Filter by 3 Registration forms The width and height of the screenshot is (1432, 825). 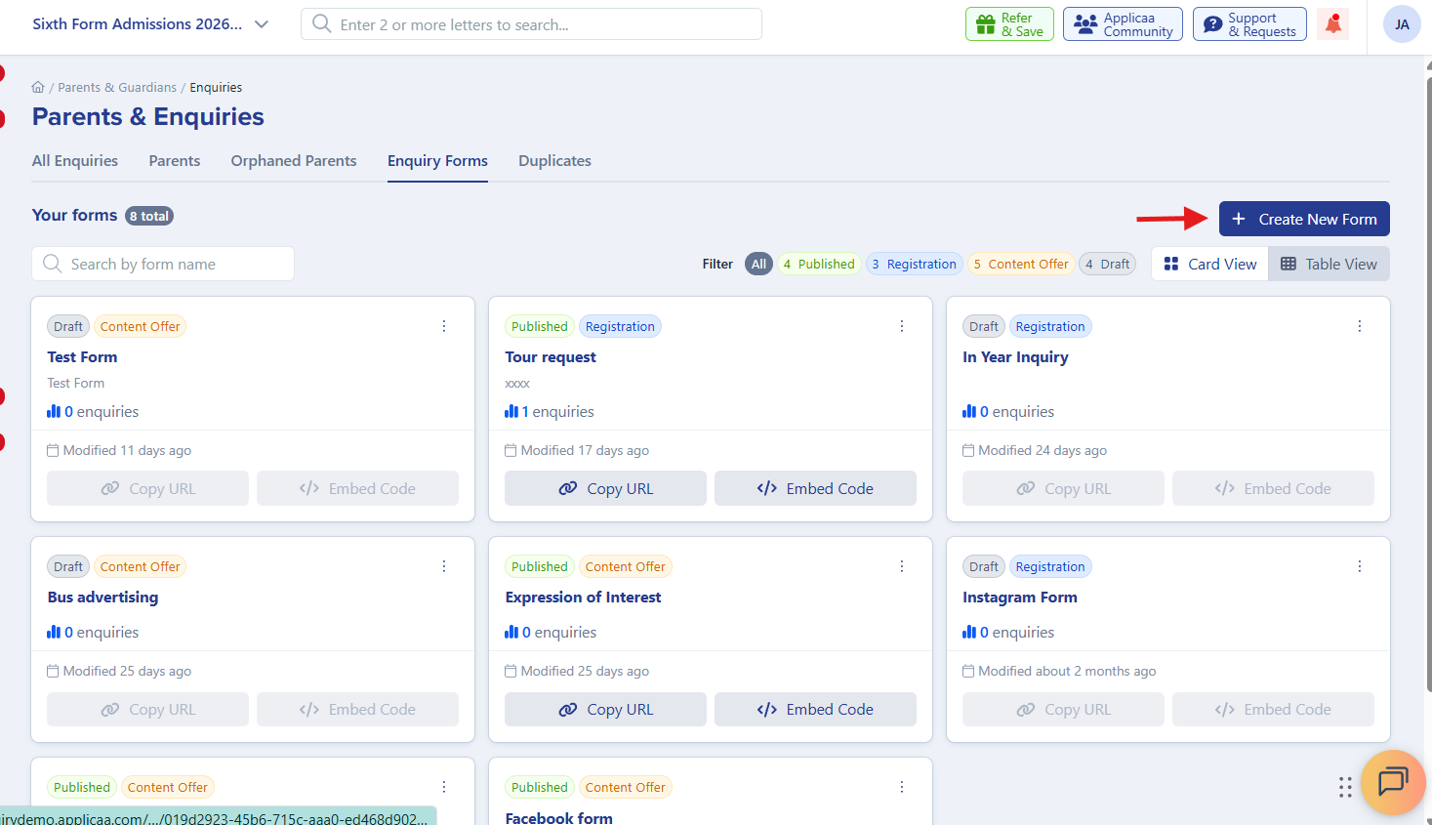coord(915,264)
